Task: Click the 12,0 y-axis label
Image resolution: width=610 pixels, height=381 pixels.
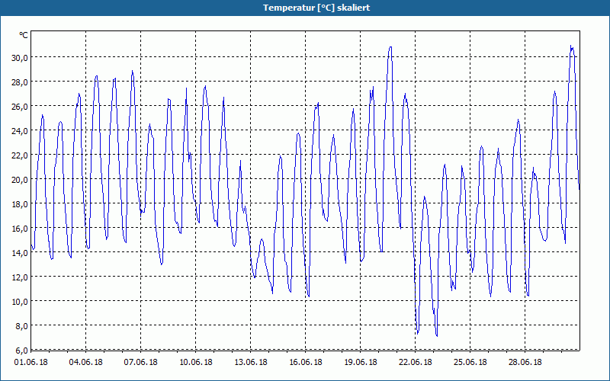Action: point(20,277)
